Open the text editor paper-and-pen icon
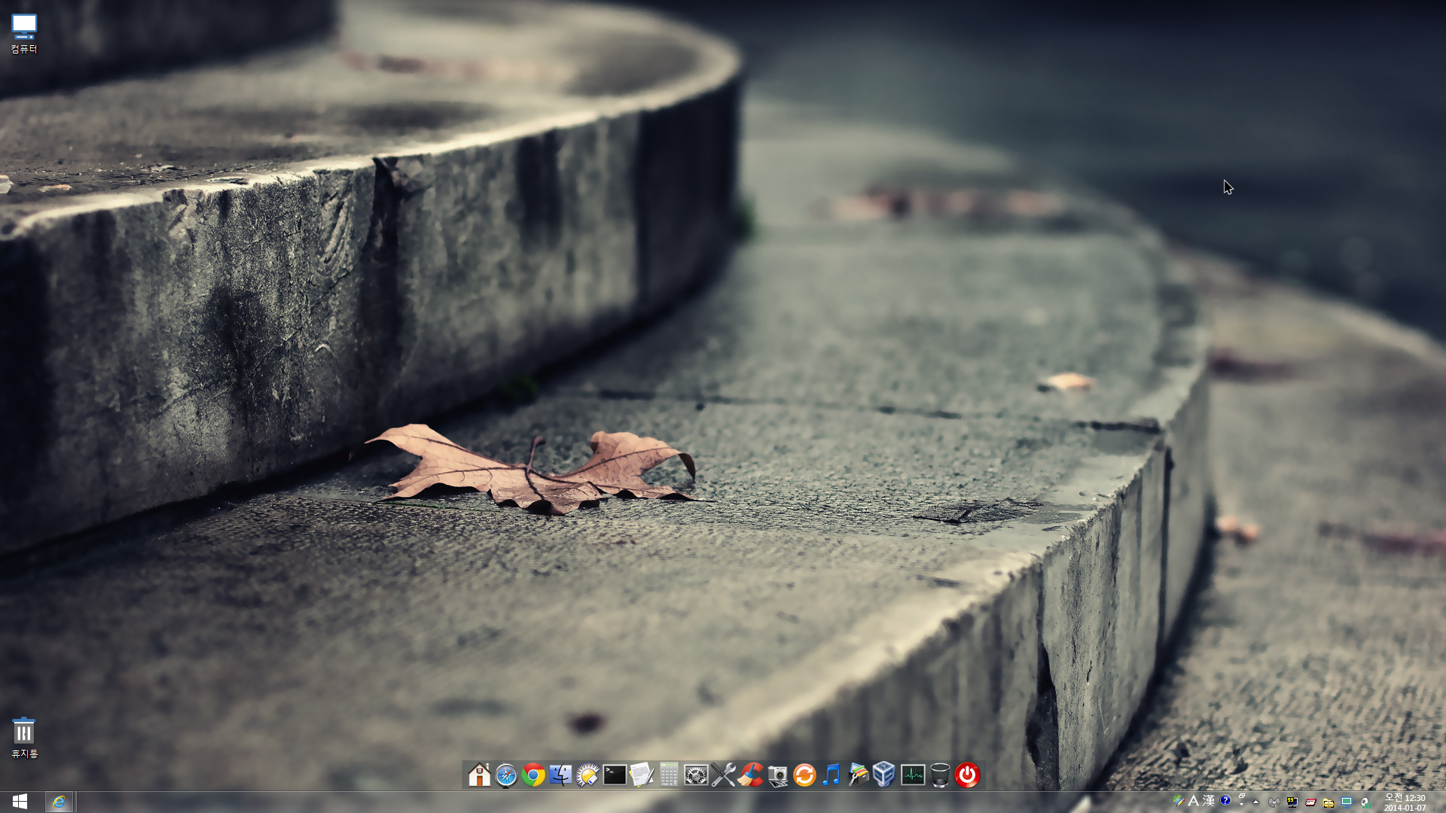Image resolution: width=1446 pixels, height=813 pixels. [x=642, y=775]
